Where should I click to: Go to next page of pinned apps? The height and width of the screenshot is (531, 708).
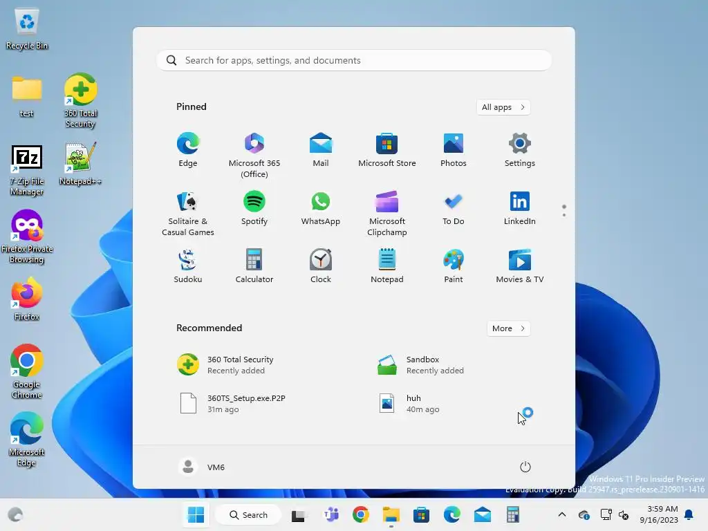point(564,215)
